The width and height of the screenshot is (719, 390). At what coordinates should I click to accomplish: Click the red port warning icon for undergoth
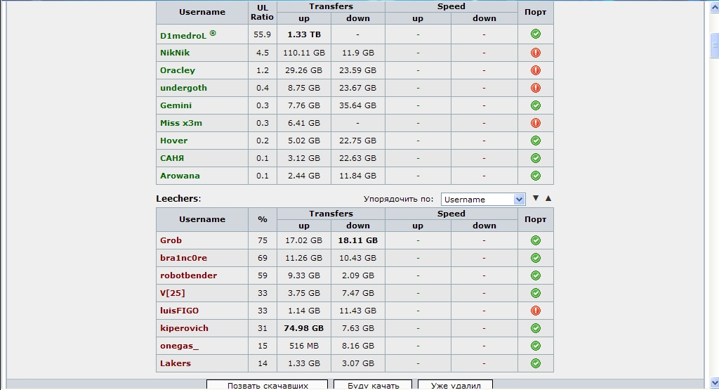(x=535, y=88)
